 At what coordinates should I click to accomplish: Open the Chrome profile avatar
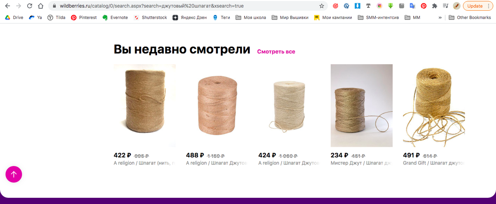tap(456, 6)
